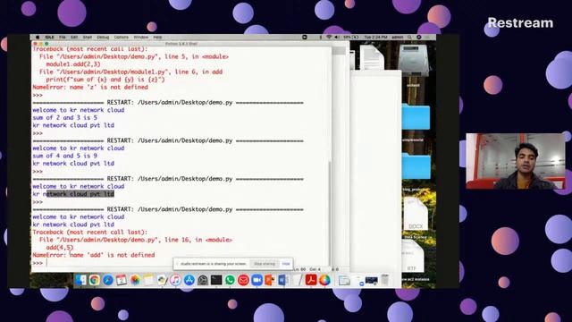Open Adobe Acrobat from the dock
The width and height of the screenshot is (572, 322).
[x=311, y=280]
